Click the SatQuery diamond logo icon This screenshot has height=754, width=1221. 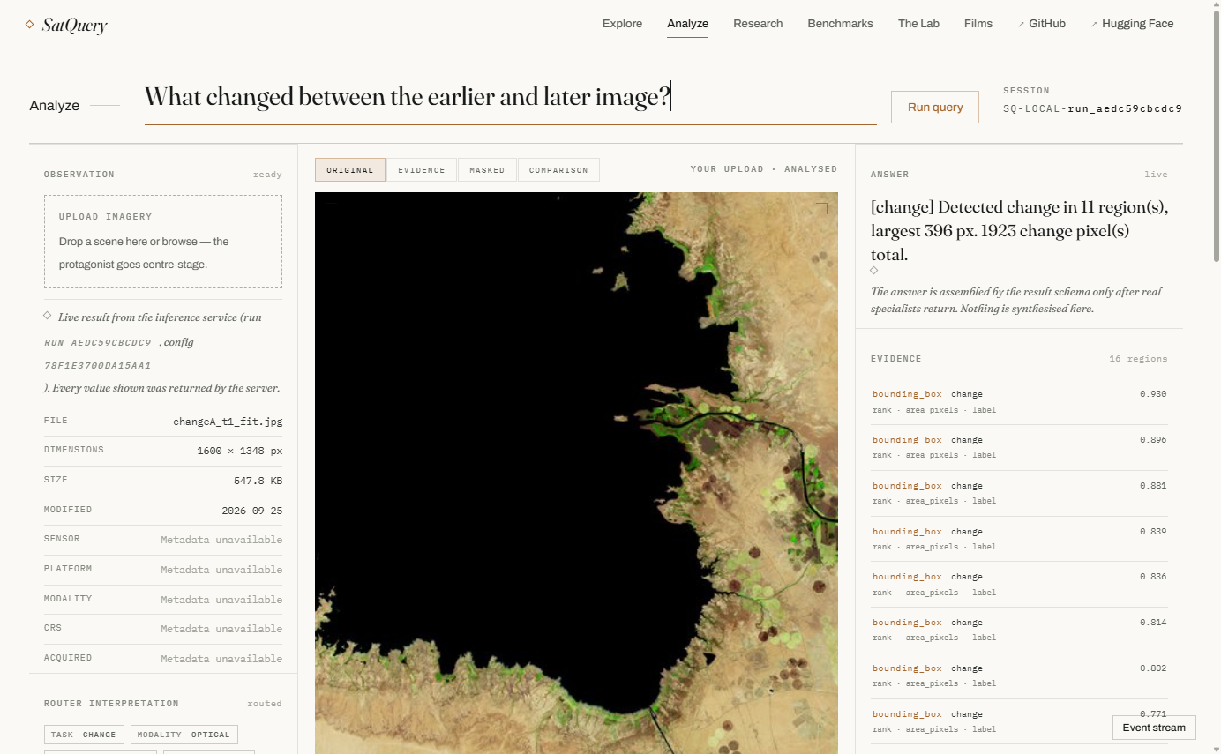click(29, 25)
